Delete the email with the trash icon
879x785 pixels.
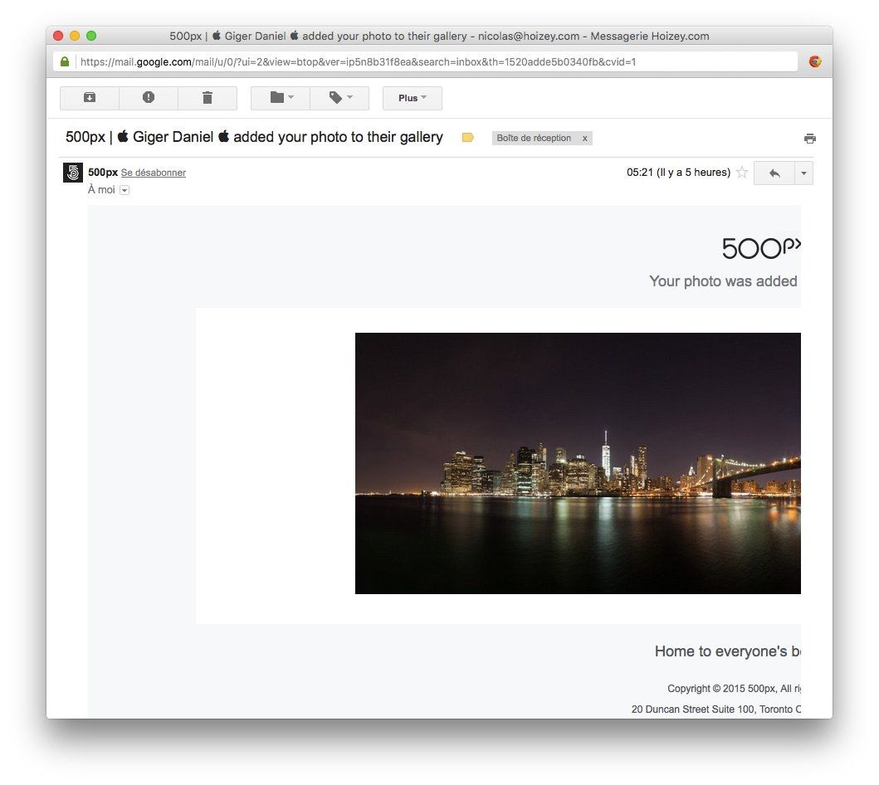tap(208, 98)
